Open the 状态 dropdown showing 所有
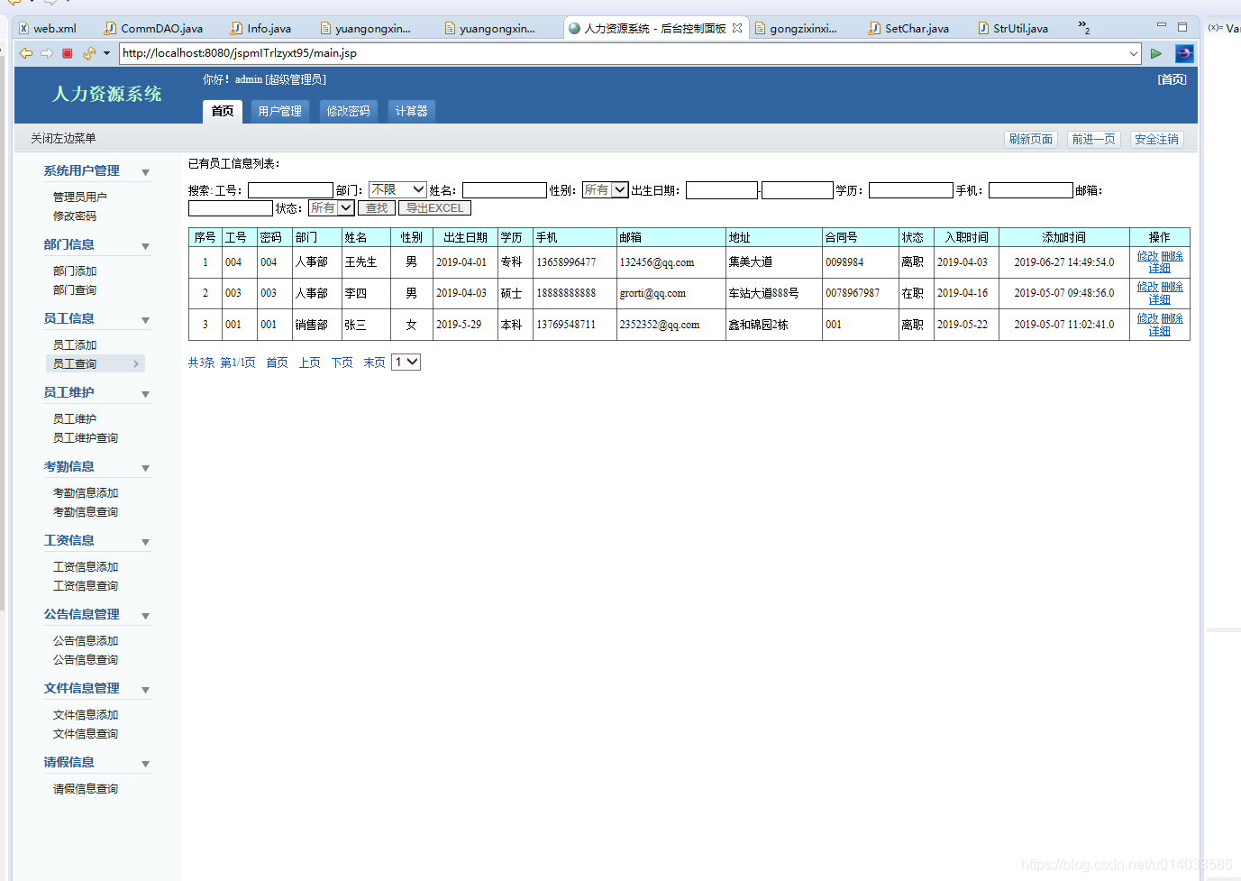Image resolution: width=1241 pixels, height=881 pixels. [x=332, y=207]
